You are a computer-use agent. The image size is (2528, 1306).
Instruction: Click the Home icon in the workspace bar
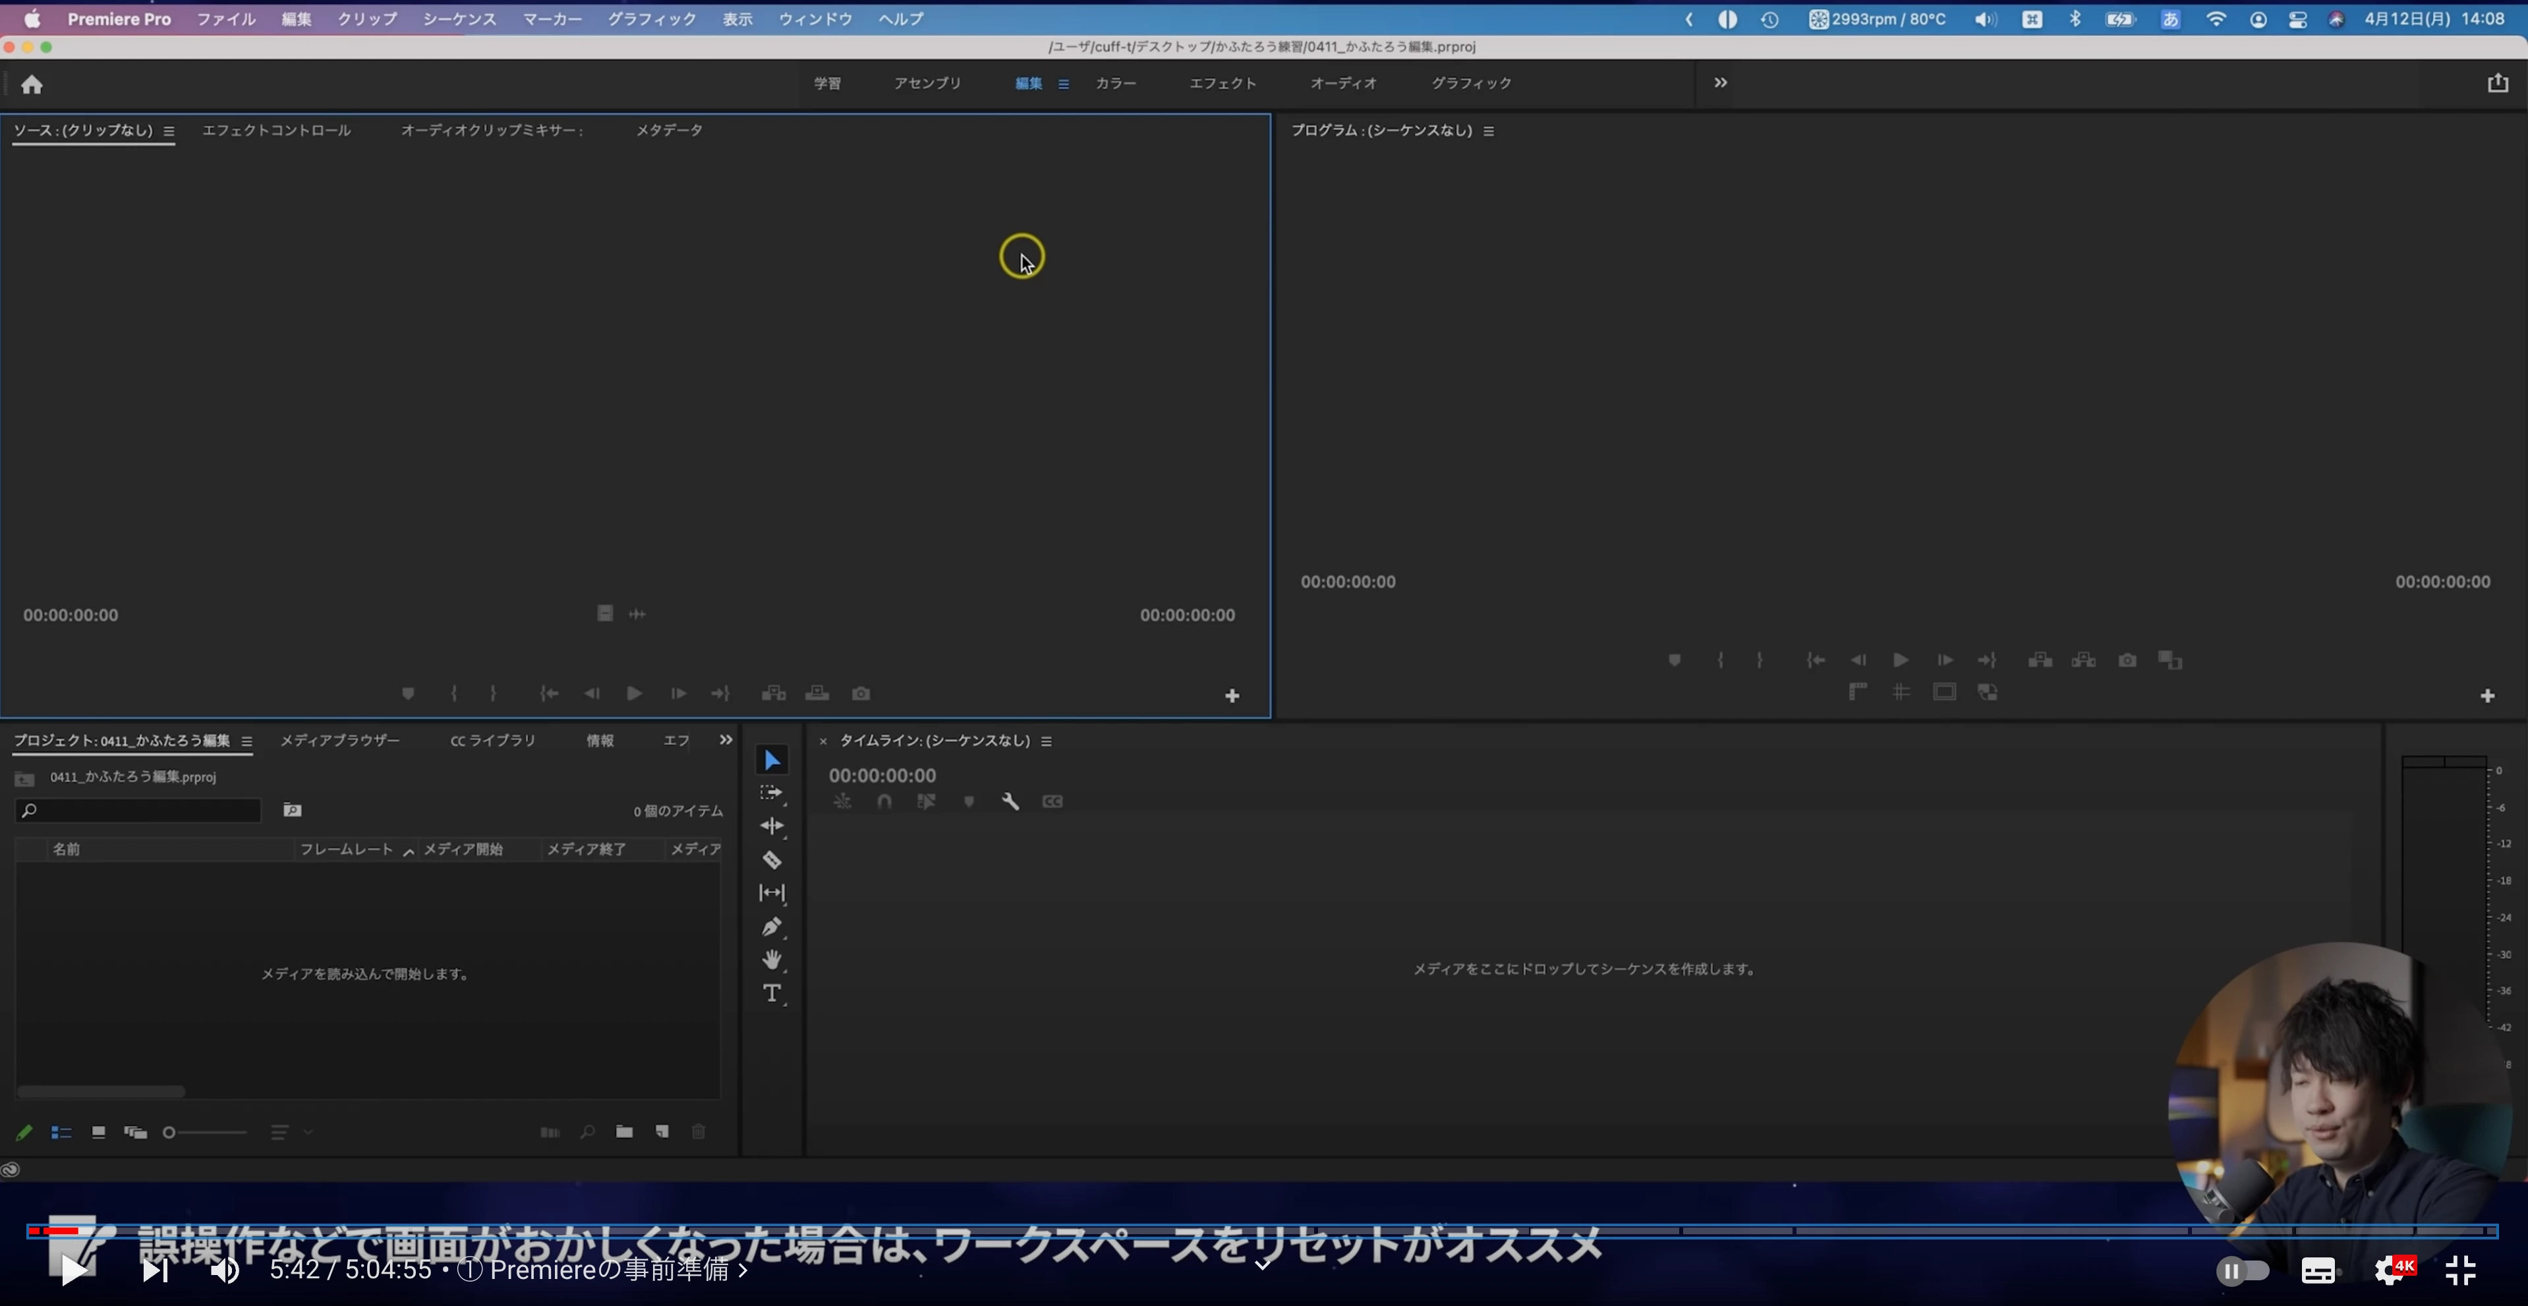pos(32,84)
